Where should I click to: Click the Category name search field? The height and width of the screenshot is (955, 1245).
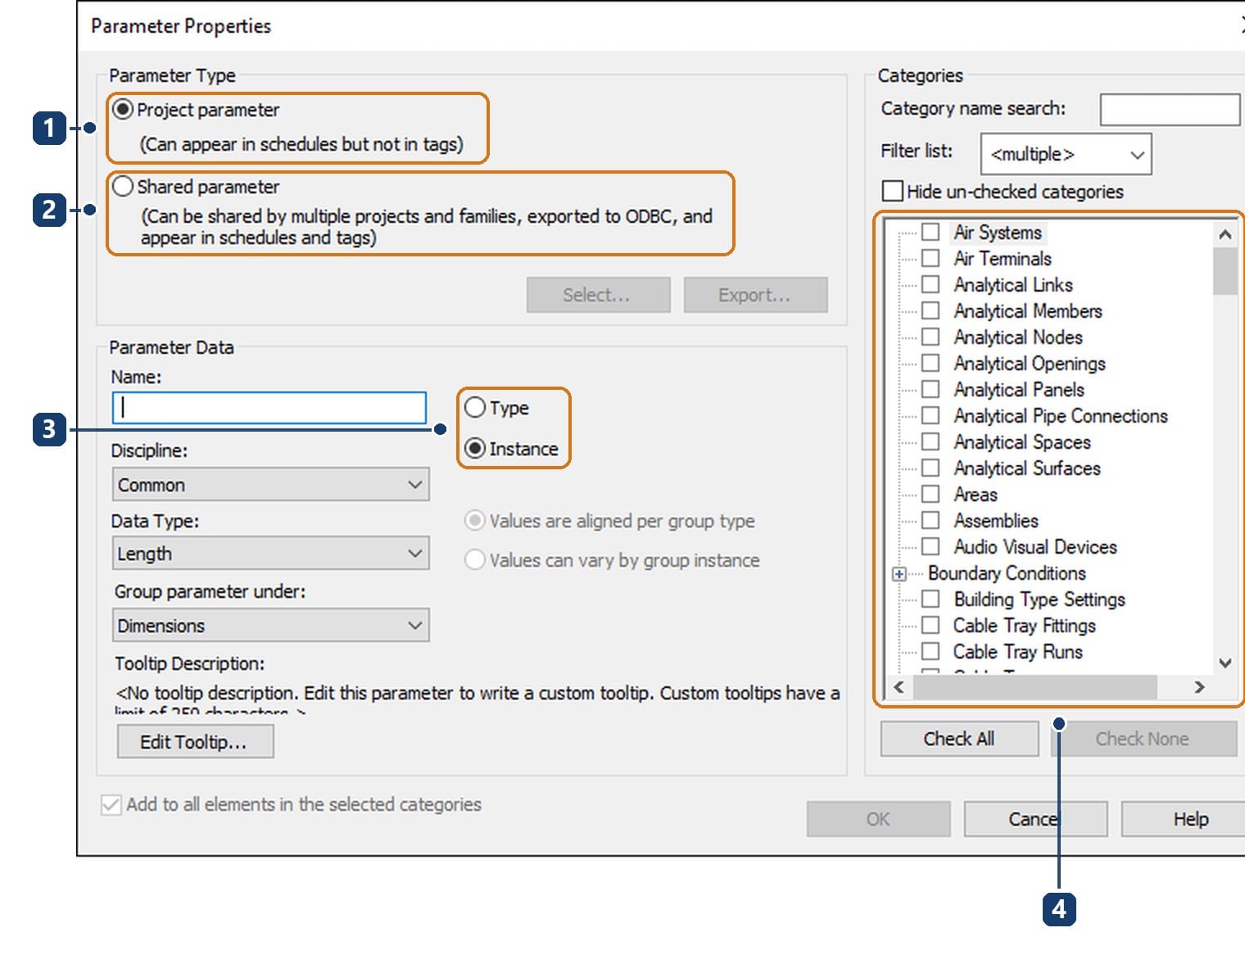pyautogui.click(x=1170, y=109)
